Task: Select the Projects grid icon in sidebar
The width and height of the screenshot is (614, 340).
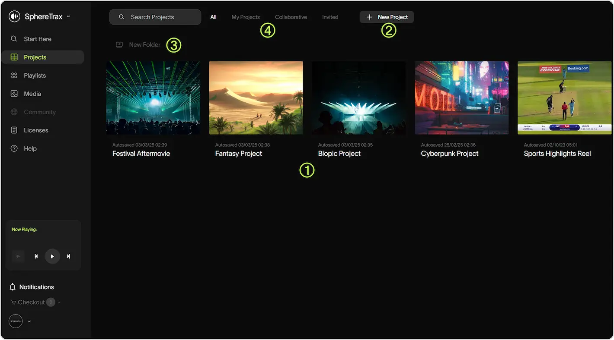Action: click(x=14, y=57)
